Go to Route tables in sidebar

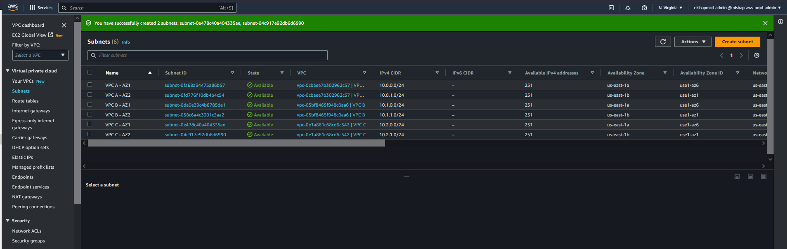tap(25, 101)
